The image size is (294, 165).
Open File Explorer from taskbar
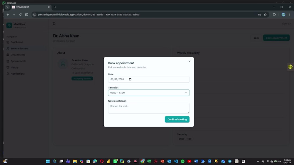75,161
